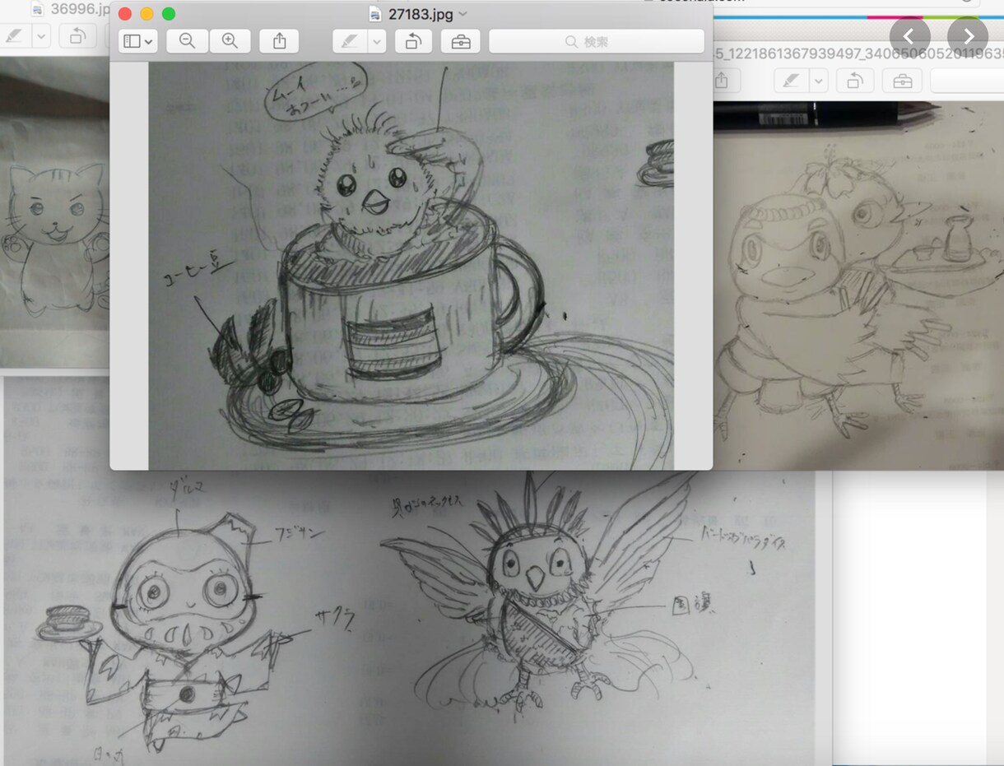
Task: Focus the 検索 search field in 27183.jpg
Action: tap(597, 41)
